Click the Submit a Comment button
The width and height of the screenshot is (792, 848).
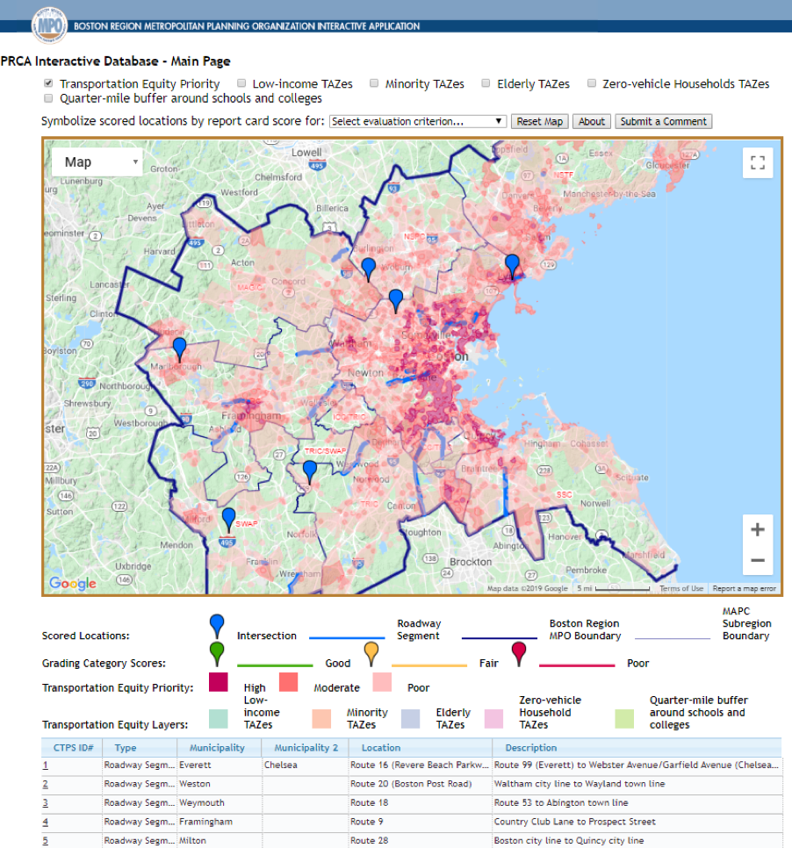pos(663,121)
